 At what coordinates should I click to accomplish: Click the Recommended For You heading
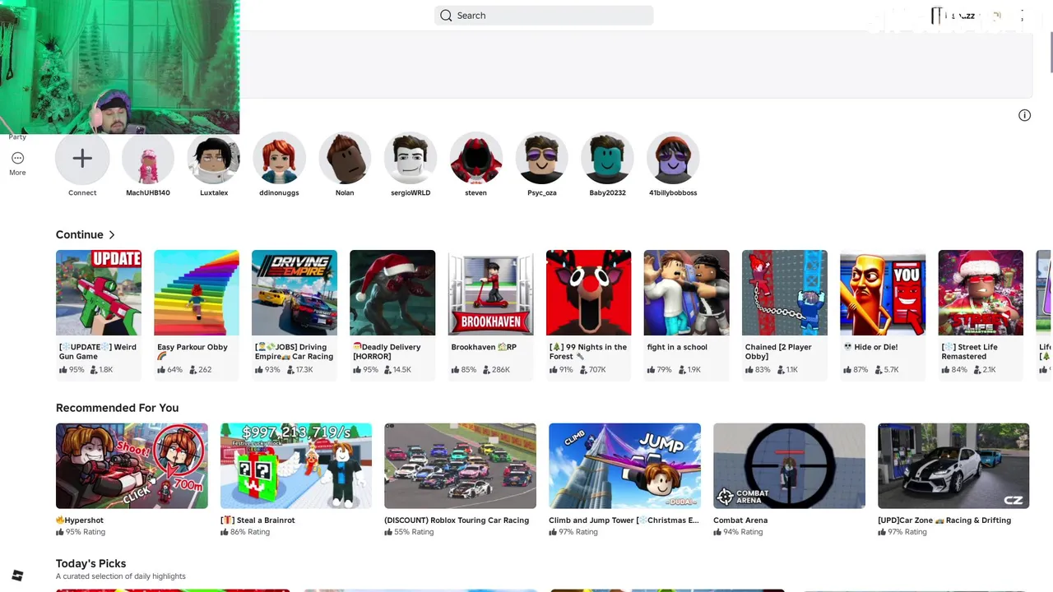click(117, 408)
